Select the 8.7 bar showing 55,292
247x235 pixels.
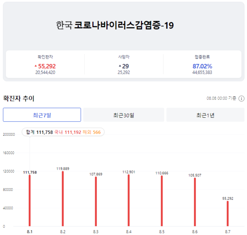228,214
